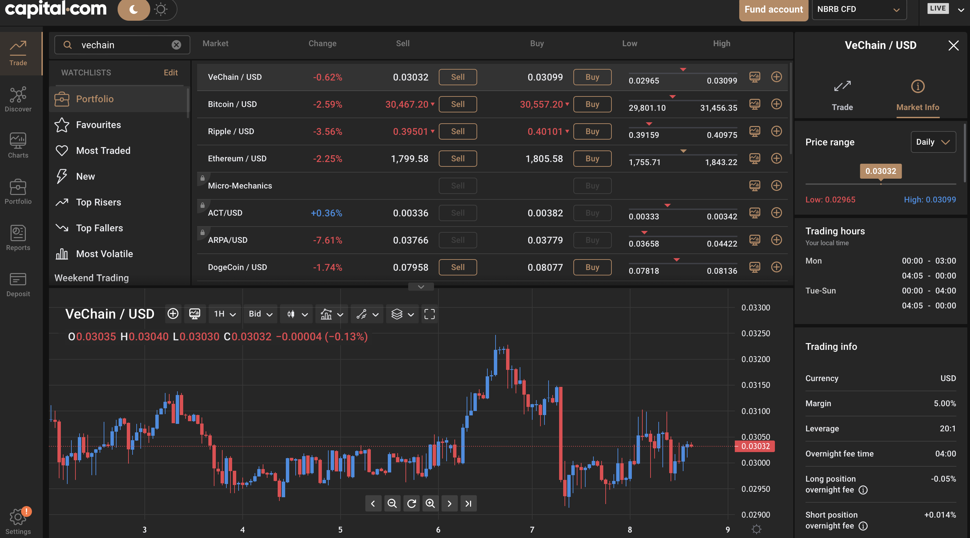The image size is (970, 538).
Task: Shift the chart right
Action: [x=449, y=503]
